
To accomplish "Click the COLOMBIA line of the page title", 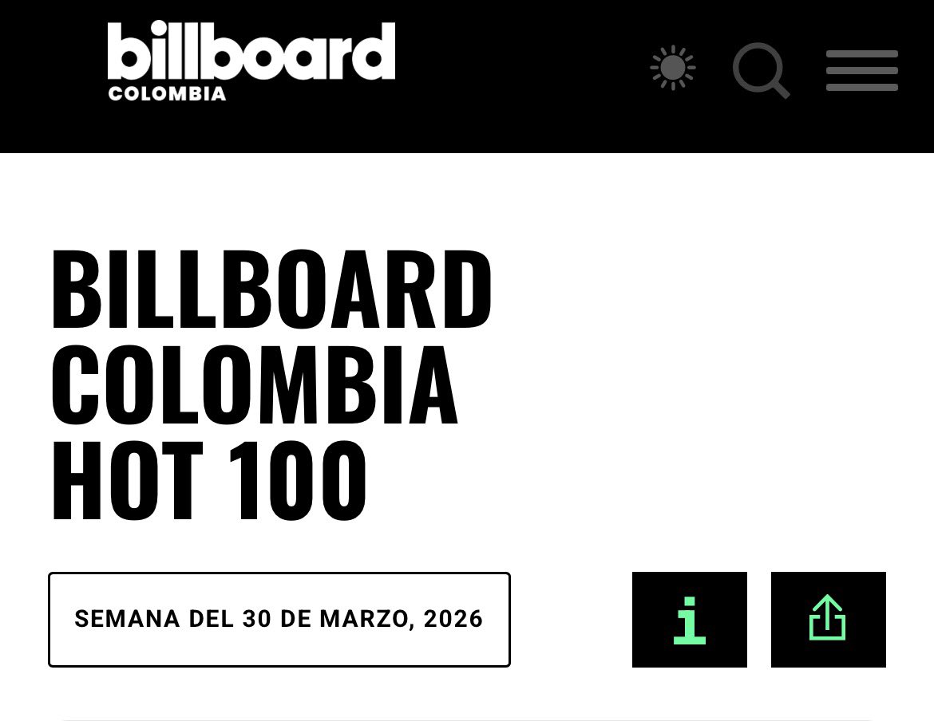I will [x=254, y=385].
